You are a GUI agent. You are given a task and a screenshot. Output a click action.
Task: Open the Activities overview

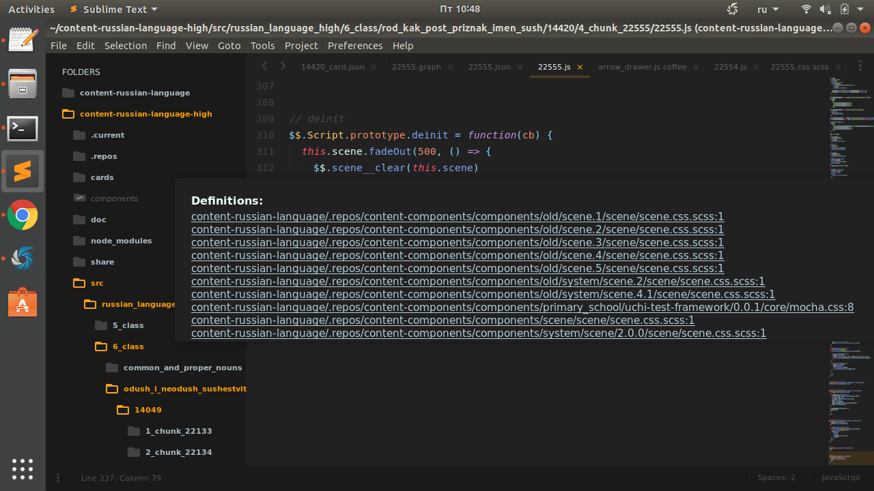coord(31,9)
